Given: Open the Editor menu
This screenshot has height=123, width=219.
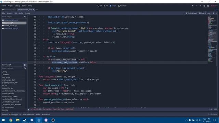Looking at the screenshot, I should [x=24, y=6].
